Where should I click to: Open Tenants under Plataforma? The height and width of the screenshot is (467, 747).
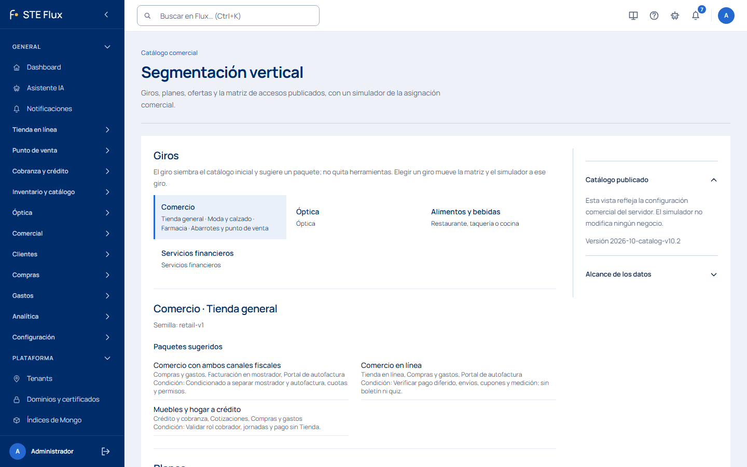click(x=62, y=379)
